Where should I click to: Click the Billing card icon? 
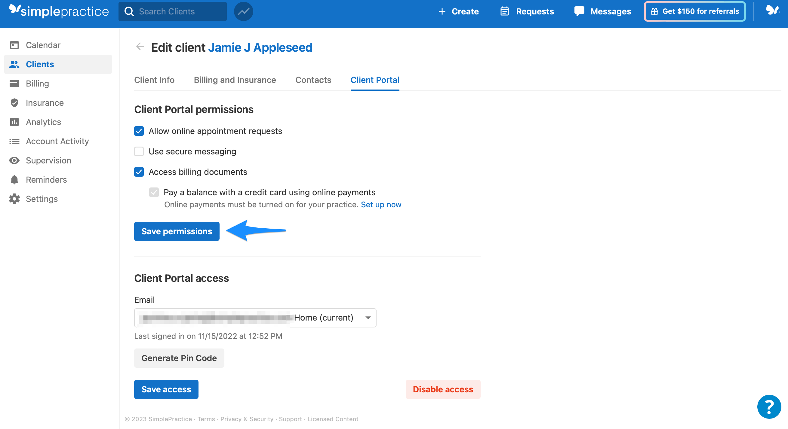click(14, 84)
